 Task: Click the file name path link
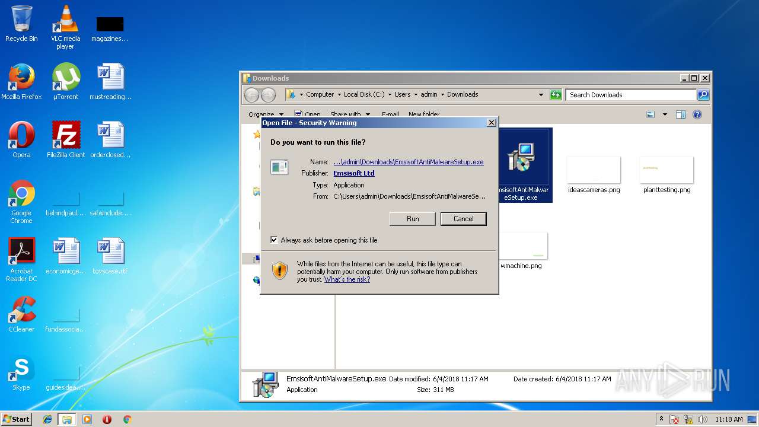point(409,162)
